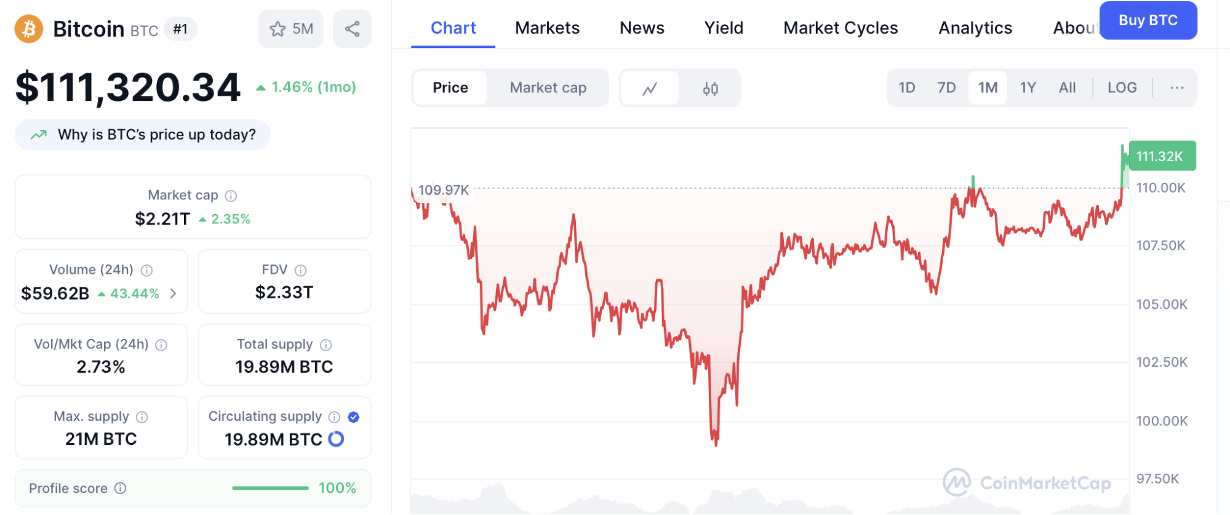The image size is (1230, 515).
Task: Open the Max supply info tooltip
Action: pos(142,417)
